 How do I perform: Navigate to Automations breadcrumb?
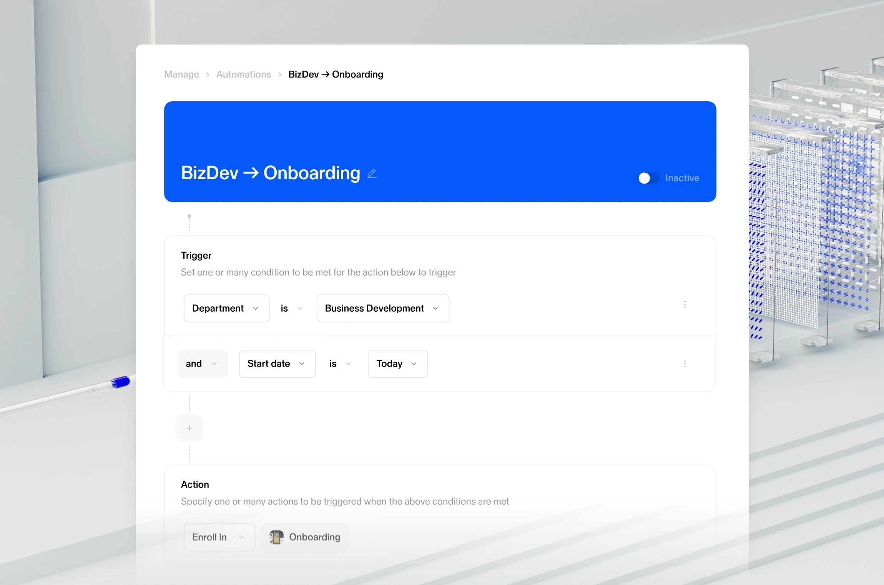click(x=243, y=74)
